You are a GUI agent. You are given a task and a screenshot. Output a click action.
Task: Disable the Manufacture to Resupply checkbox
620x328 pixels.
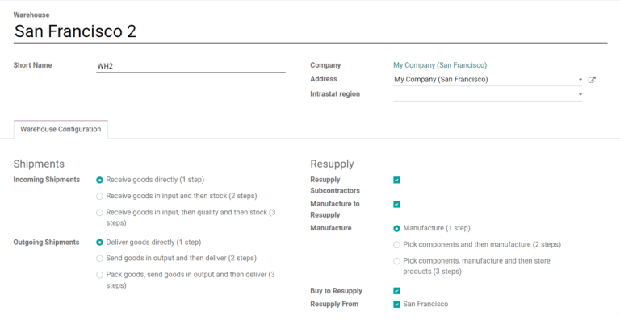coord(396,205)
